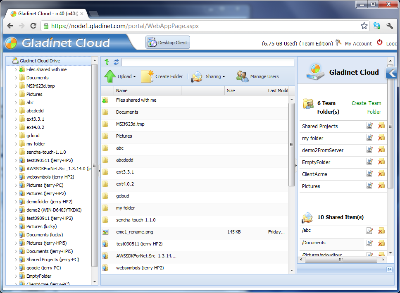Click delete icon for my folder team folder
This screenshot has height=293, width=400.
click(x=381, y=138)
